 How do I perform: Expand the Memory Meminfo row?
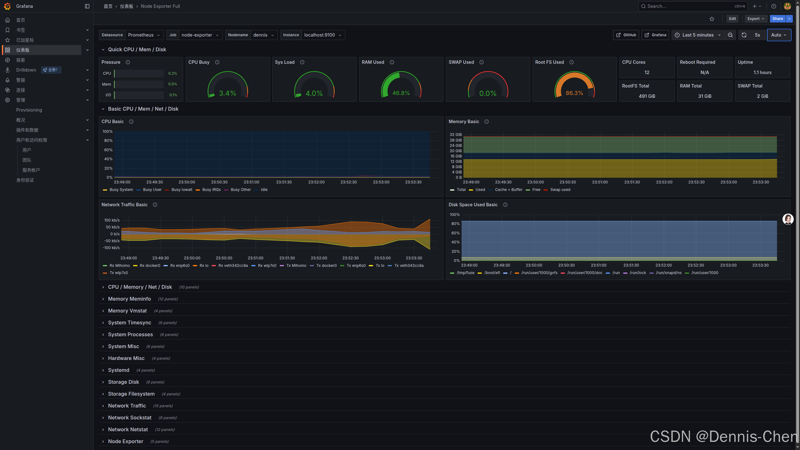point(129,299)
